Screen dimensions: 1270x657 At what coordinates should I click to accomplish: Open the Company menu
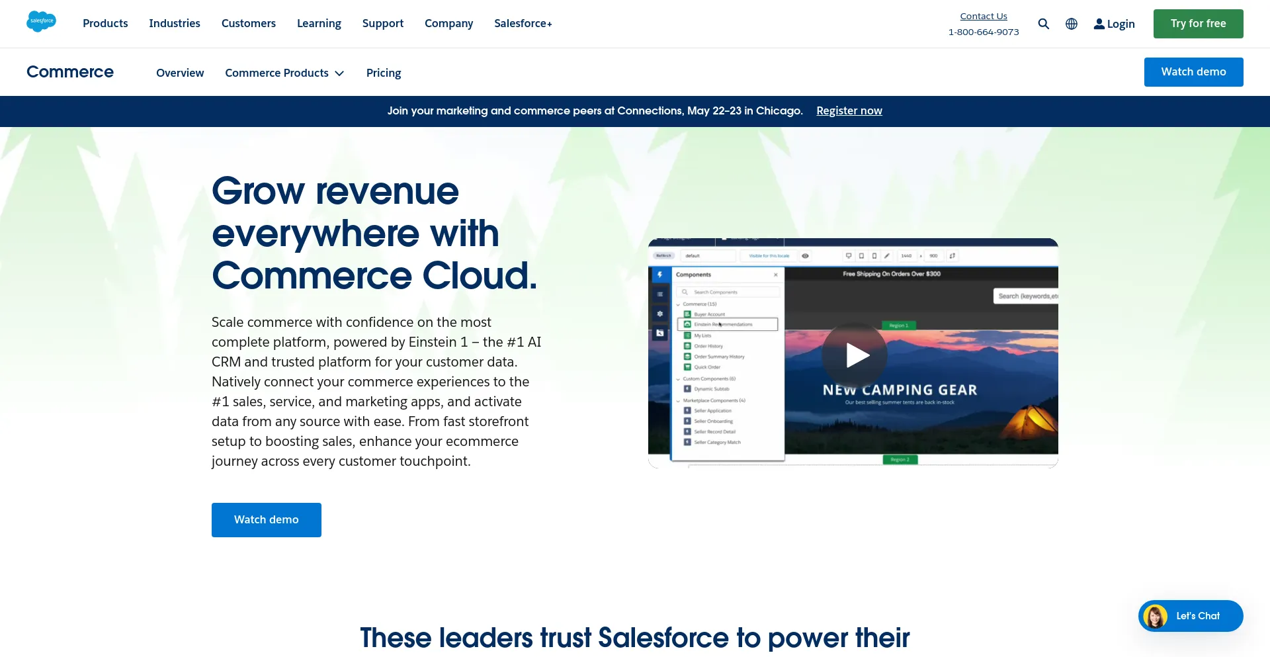pyautogui.click(x=449, y=23)
